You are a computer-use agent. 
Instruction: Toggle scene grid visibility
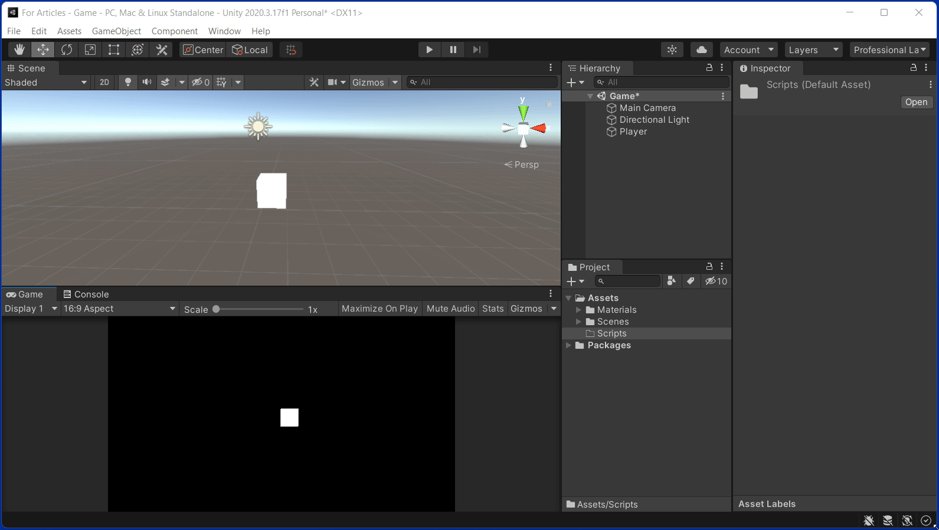221,83
